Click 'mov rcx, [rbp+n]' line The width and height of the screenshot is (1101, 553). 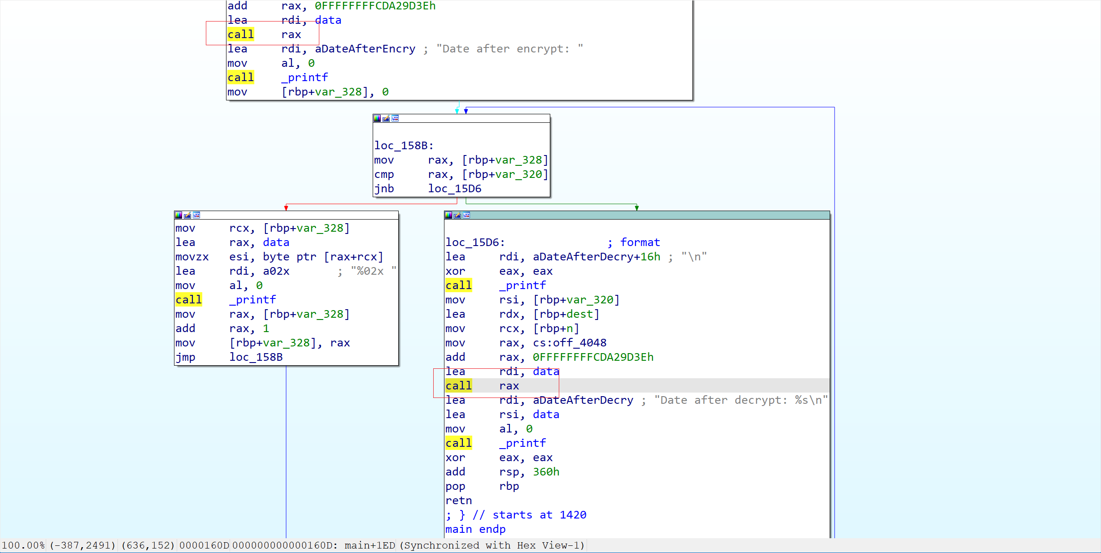[513, 328]
